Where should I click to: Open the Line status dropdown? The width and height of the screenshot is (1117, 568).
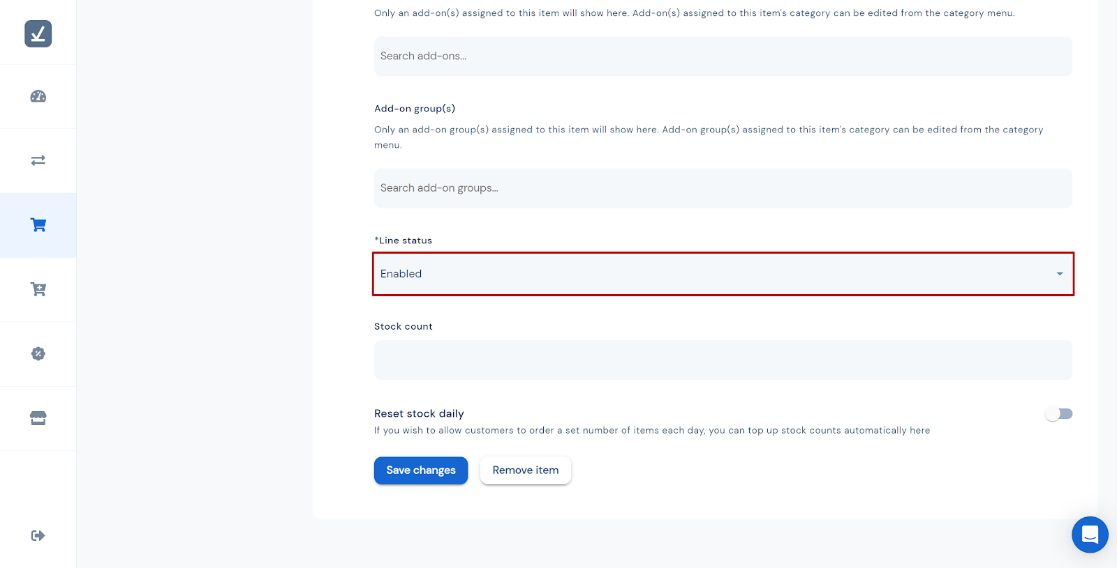coord(723,274)
